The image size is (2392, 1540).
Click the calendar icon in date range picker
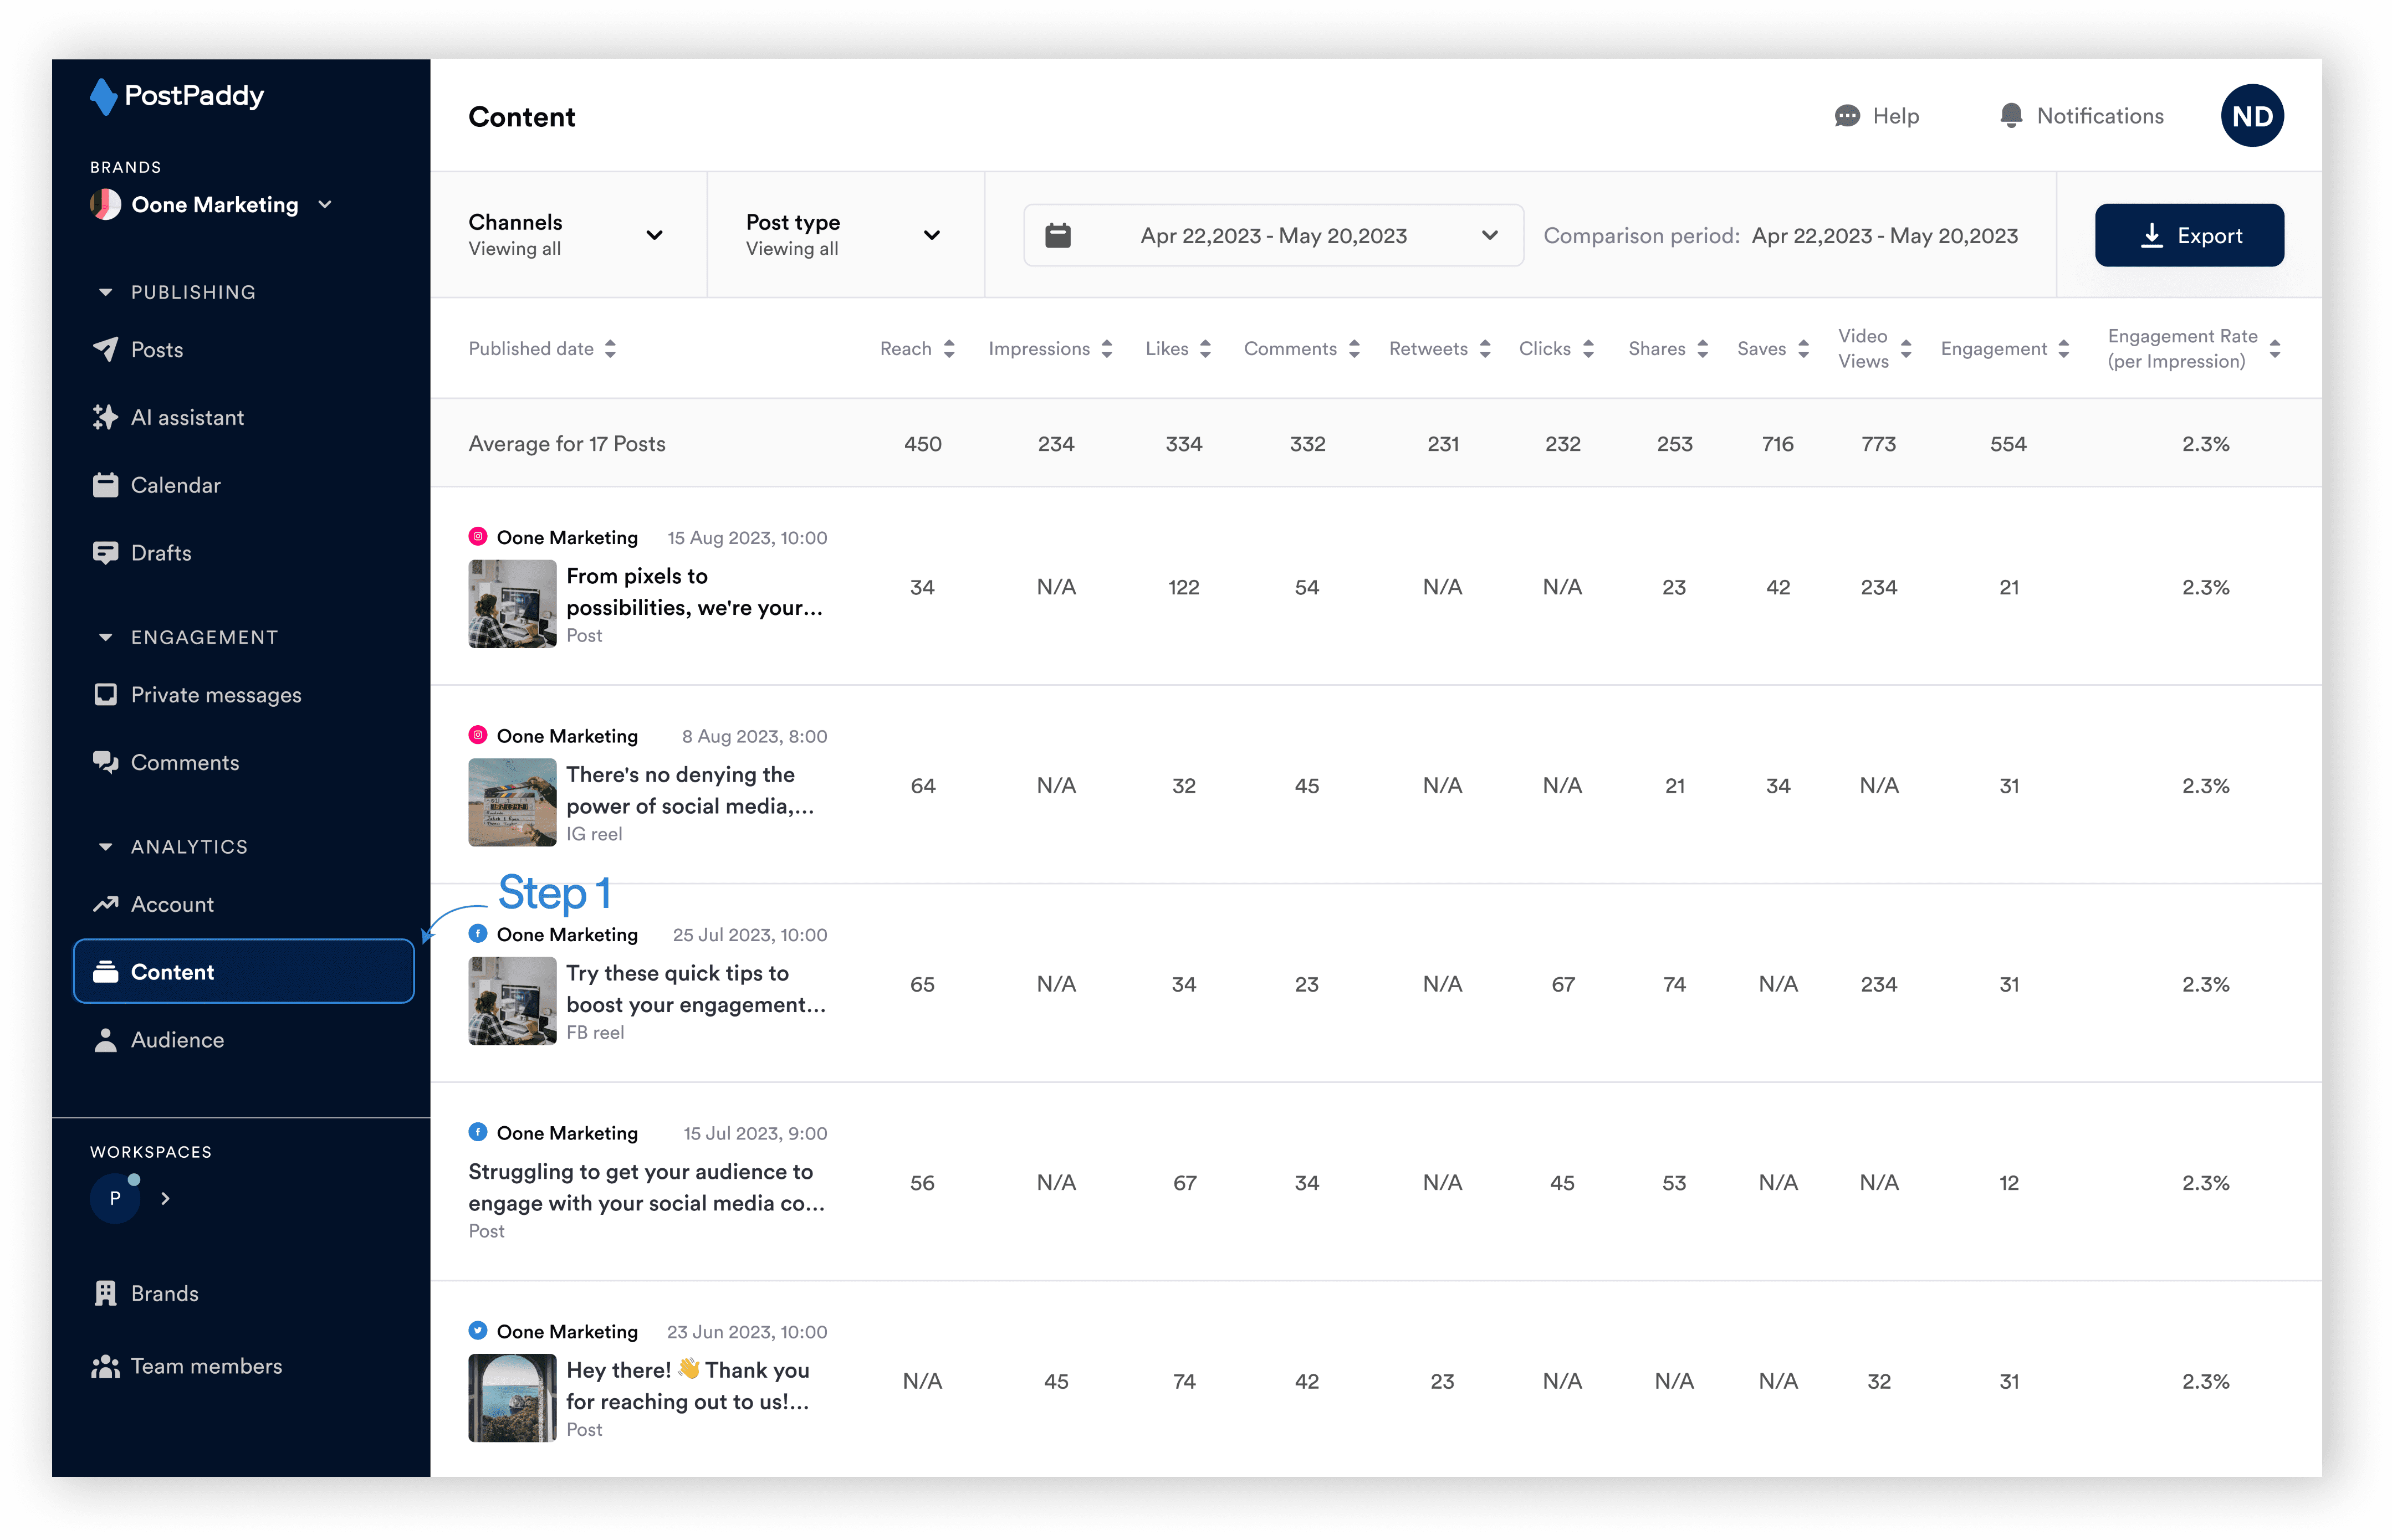pyautogui.click(x=1059, y=236)
